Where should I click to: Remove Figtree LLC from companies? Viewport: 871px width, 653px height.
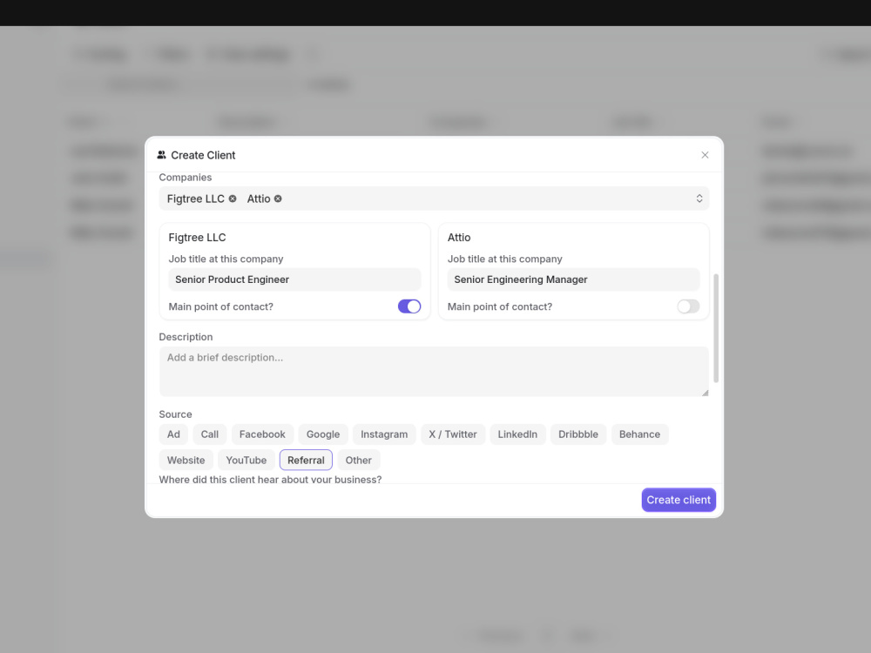233,199
